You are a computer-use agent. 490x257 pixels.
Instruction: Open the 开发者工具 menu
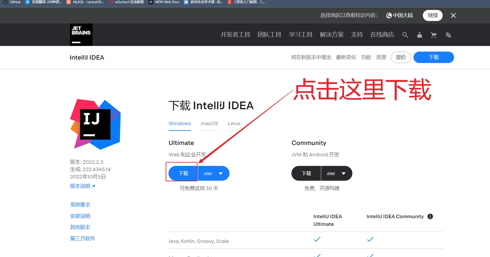point(235,35)
